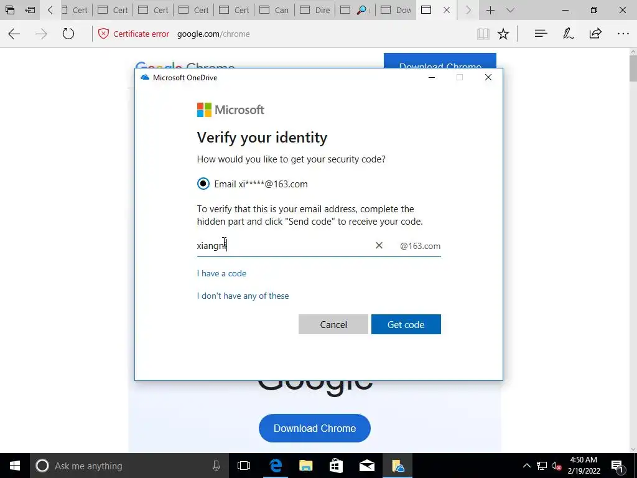Switch to the Can tab
The height and width of the screenshot is (478, 637).
274,10
